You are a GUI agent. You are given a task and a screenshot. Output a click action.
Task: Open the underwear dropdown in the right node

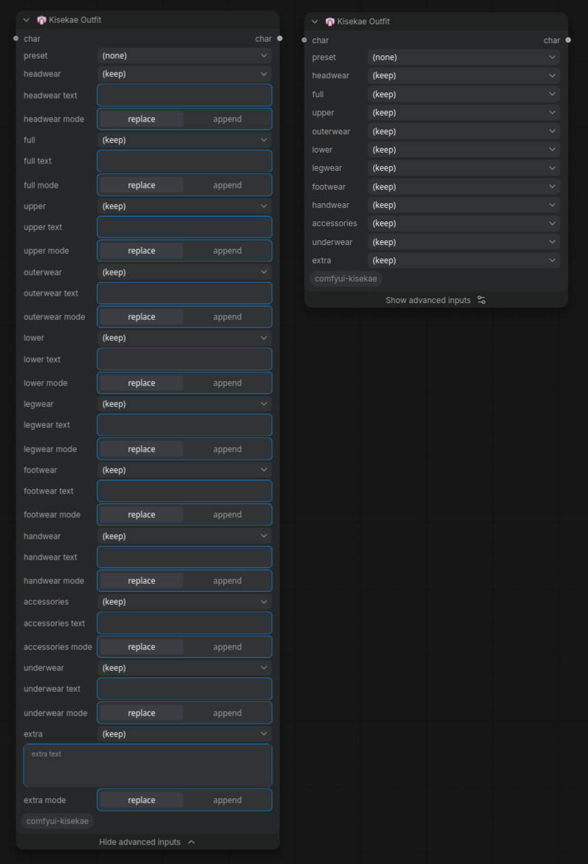click(464, 242)
